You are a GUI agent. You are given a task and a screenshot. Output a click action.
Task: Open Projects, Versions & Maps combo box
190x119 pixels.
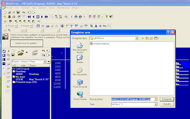click(x=29, y=62)
